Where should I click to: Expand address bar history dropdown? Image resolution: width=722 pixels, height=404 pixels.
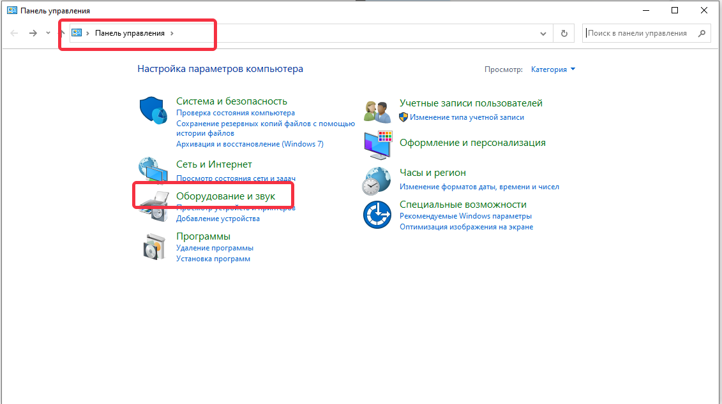543,34
